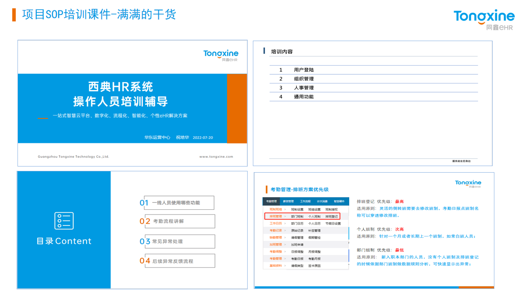Click the checklist icon above 目录Content
The width and height of the screenshot is (525, 295).
tap(64, 221)
